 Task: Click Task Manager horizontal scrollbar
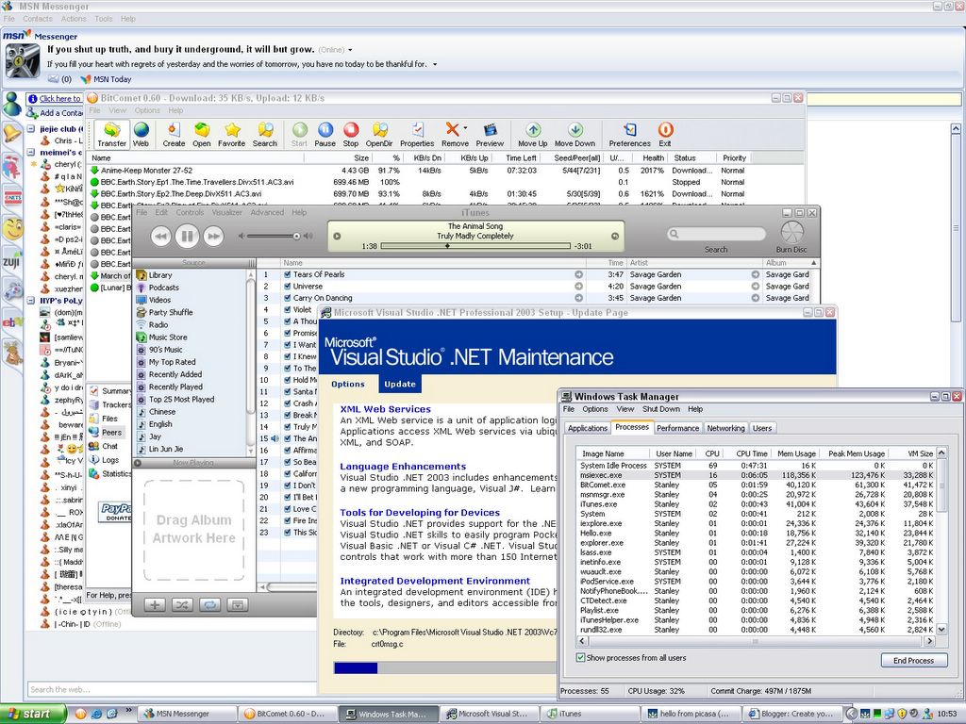tap(756, 641)
